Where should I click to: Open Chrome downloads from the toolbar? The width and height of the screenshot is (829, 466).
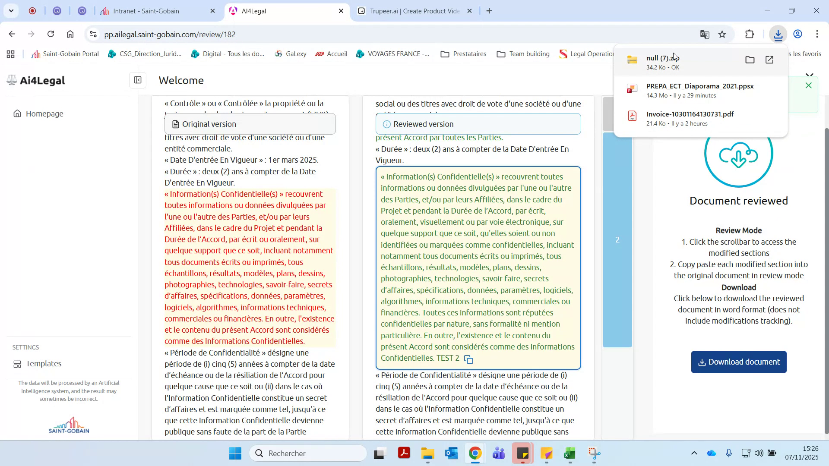778,34
